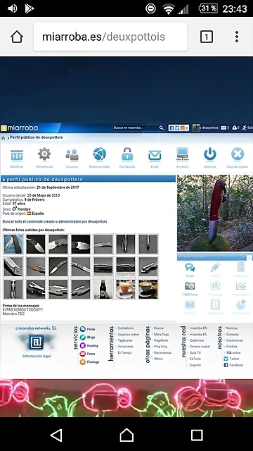This screenshot has height=451, width=253.
Task: Open the Accesos computer icon
Action: coord(182,155)
